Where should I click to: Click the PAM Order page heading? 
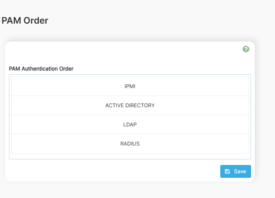(x=25, y=21)
